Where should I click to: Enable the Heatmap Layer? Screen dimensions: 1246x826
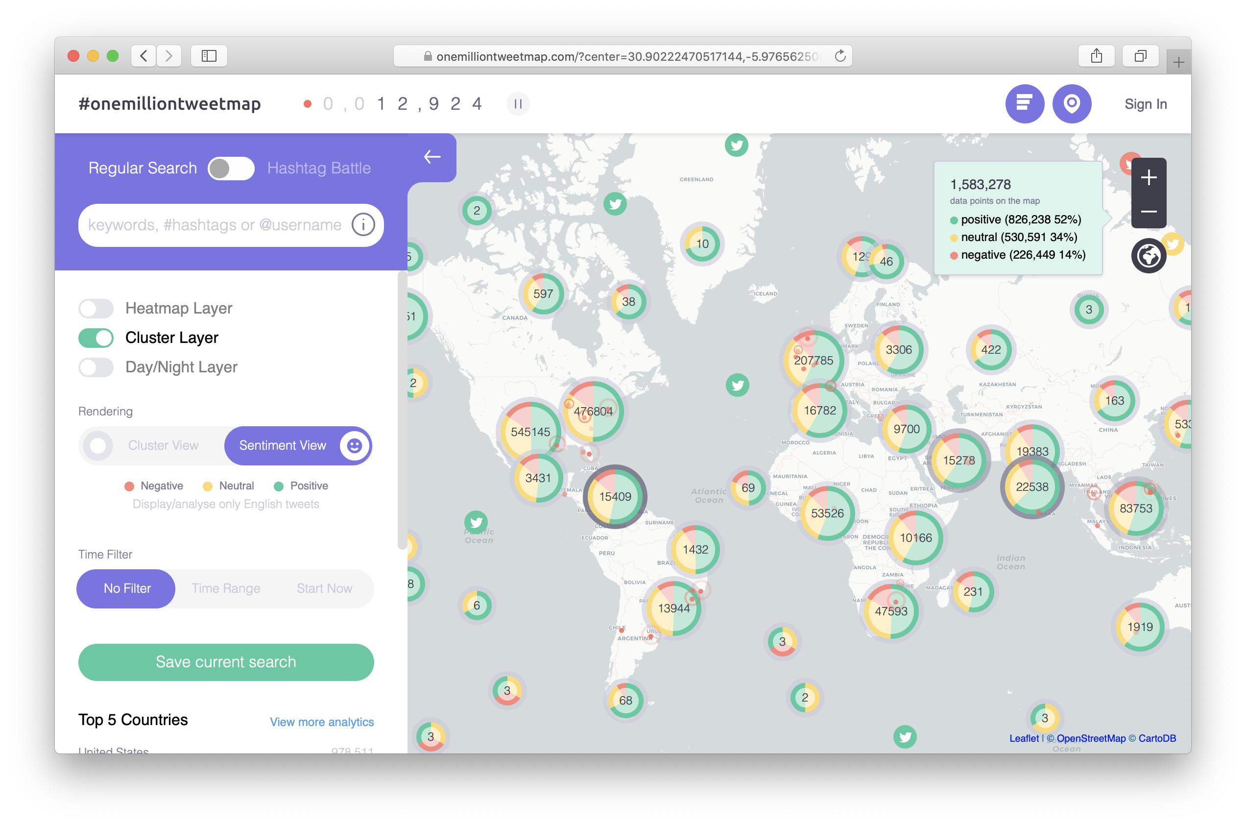(96, 308)
